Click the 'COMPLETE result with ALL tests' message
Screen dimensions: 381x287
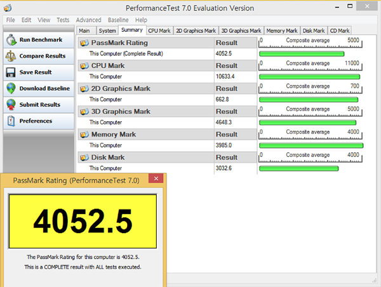click(83, 267)
